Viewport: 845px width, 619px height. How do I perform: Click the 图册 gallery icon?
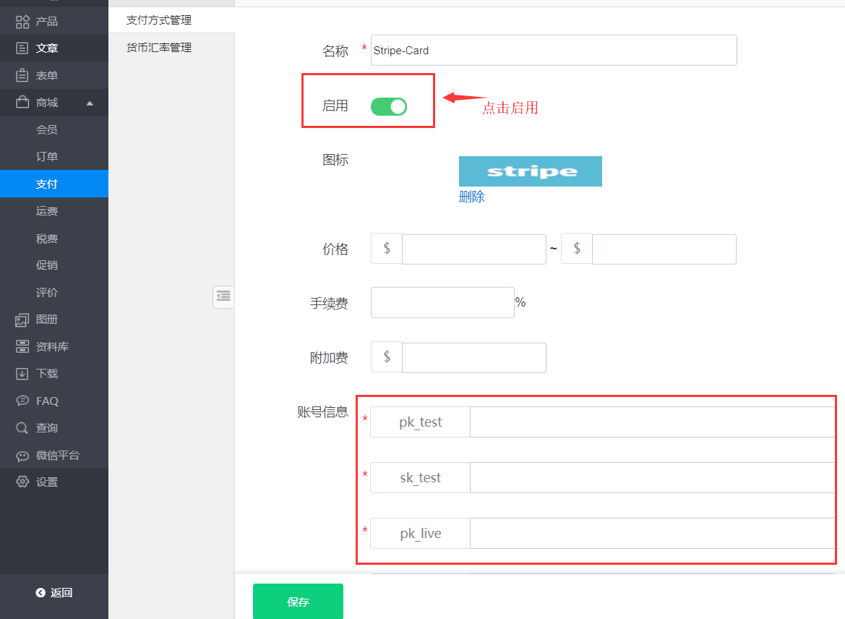[22, 320]
